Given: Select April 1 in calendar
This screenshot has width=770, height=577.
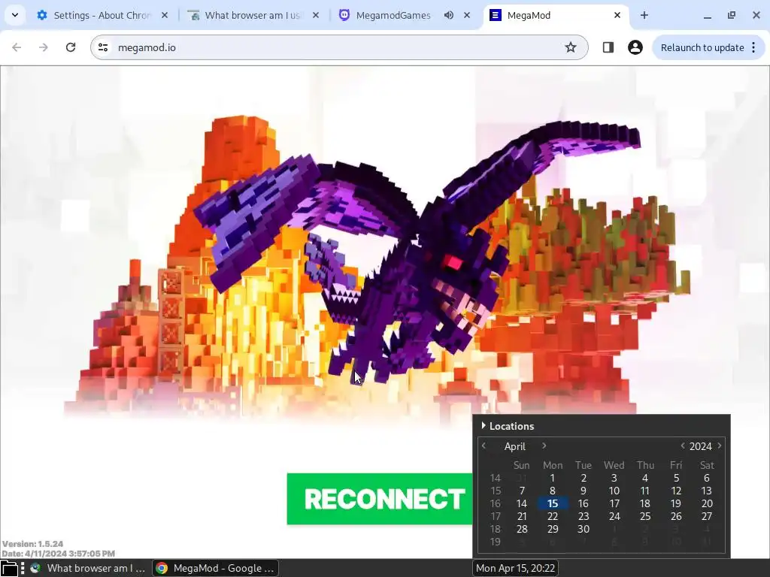Looking at the screenshot, I should (553, 478).
